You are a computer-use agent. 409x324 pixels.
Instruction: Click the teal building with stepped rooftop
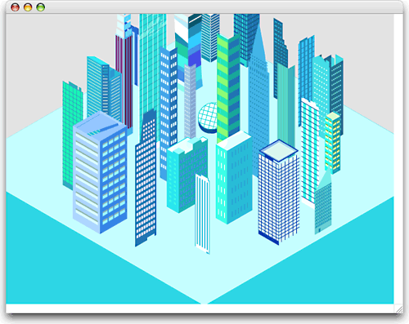[187, 174]
